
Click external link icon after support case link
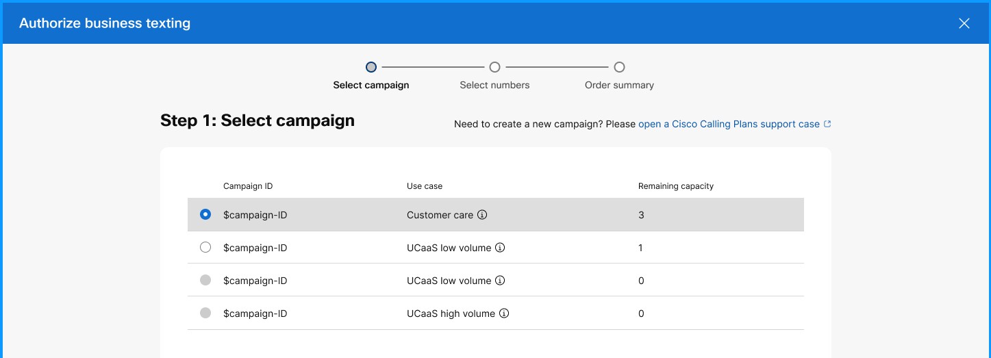tap(827, 124)
